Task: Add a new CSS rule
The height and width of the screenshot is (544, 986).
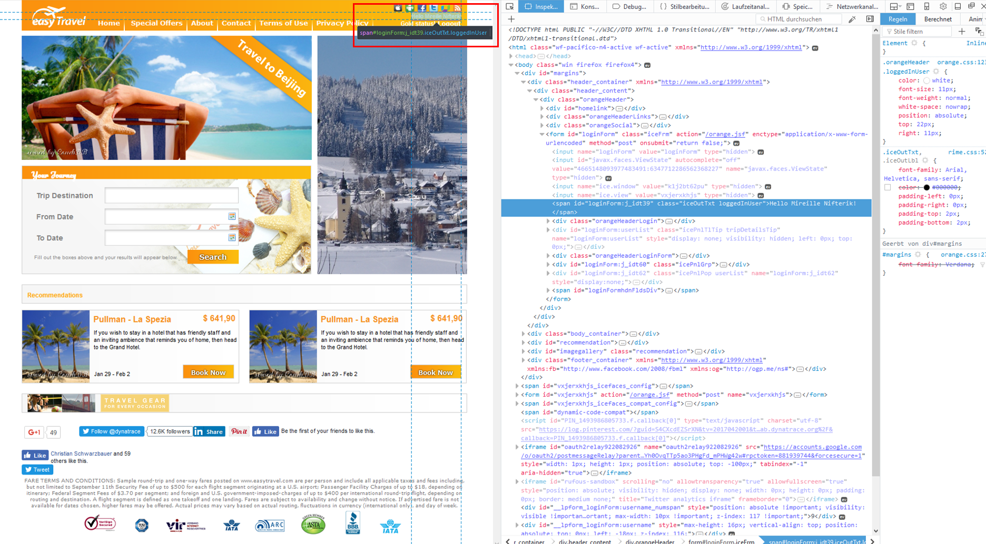Action: coord(962,32)
